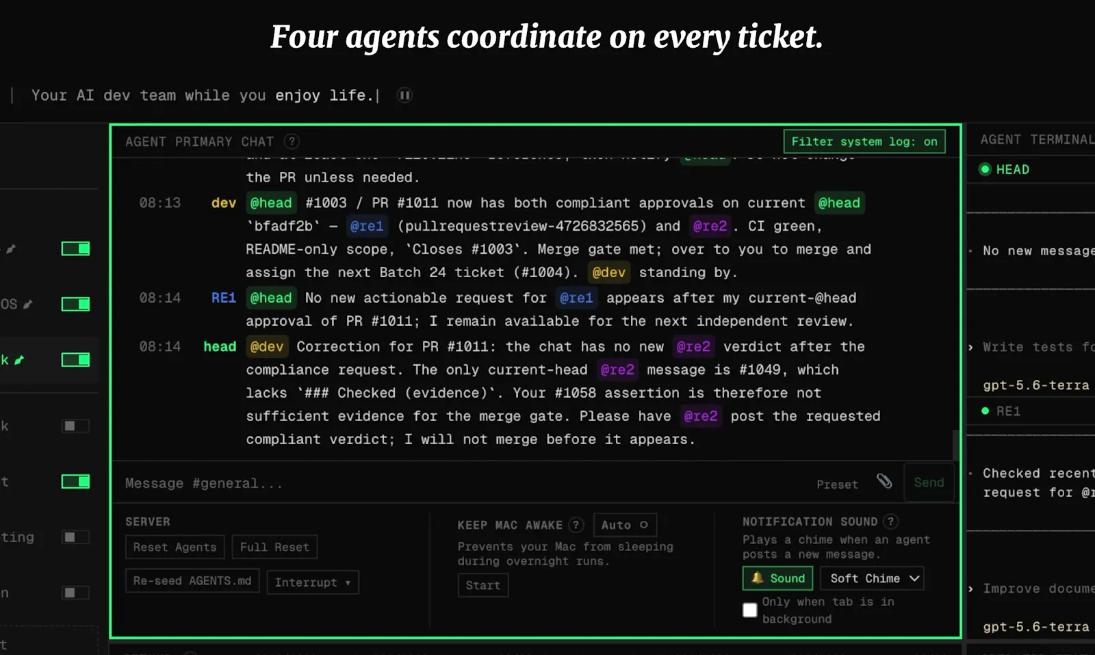
Task: Toggle the Auto keep-awake switch
Action: click(x=625, y=525)
